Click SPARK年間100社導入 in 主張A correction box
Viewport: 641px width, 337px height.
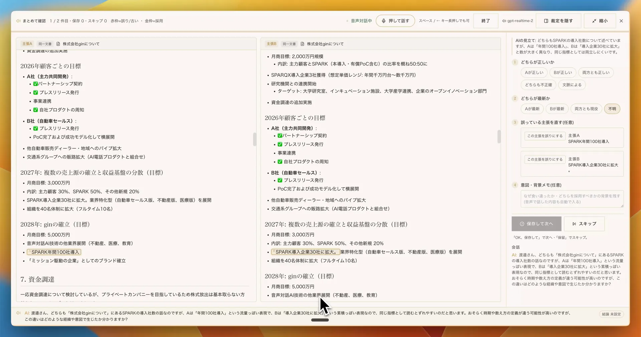pyautogui.click(x=589, y=142)
